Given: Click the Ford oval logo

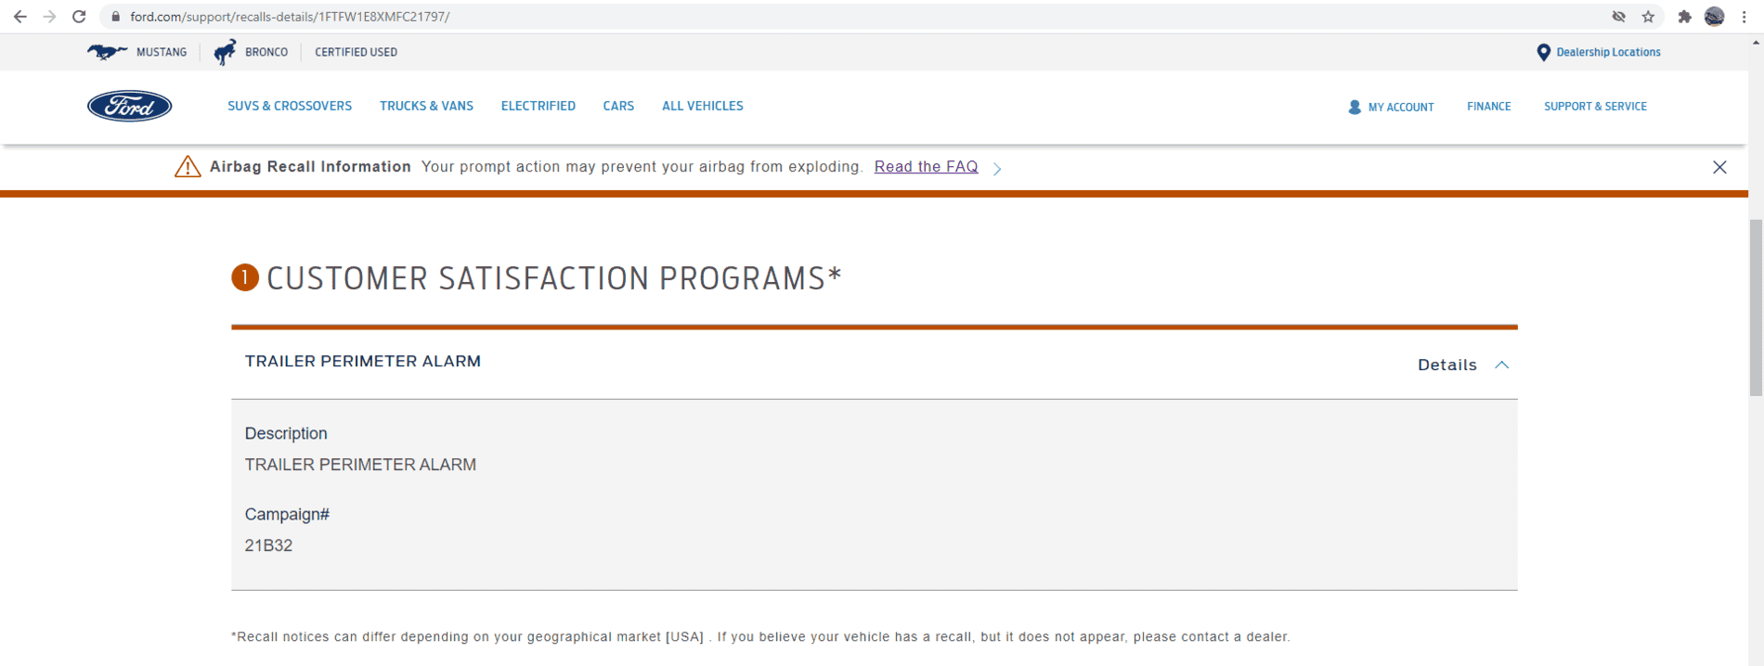Looking at the screenshot, I should coord(129,107).
